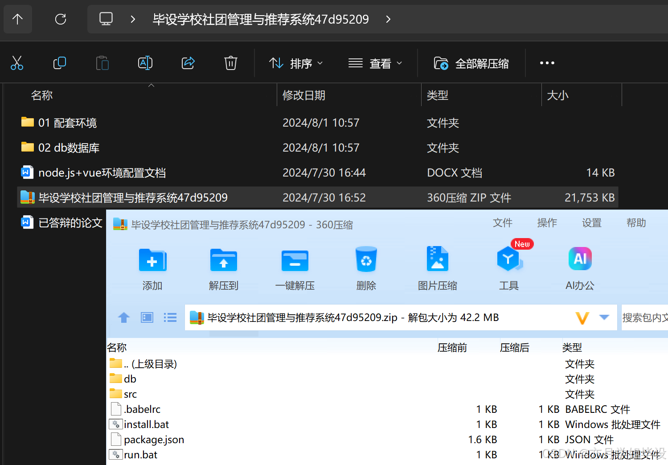Viewport: 668px width, 465px height.
Task: Open the 操作 menu in 360压缩
Action: (x=547, y=223)
